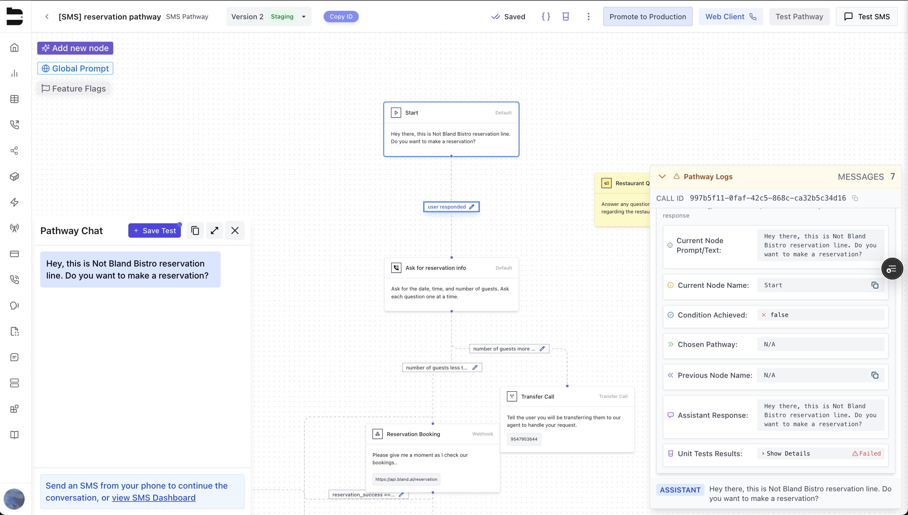
Task: Open the dashed document icon in sidebar
Action: click(x=14, y=331)
